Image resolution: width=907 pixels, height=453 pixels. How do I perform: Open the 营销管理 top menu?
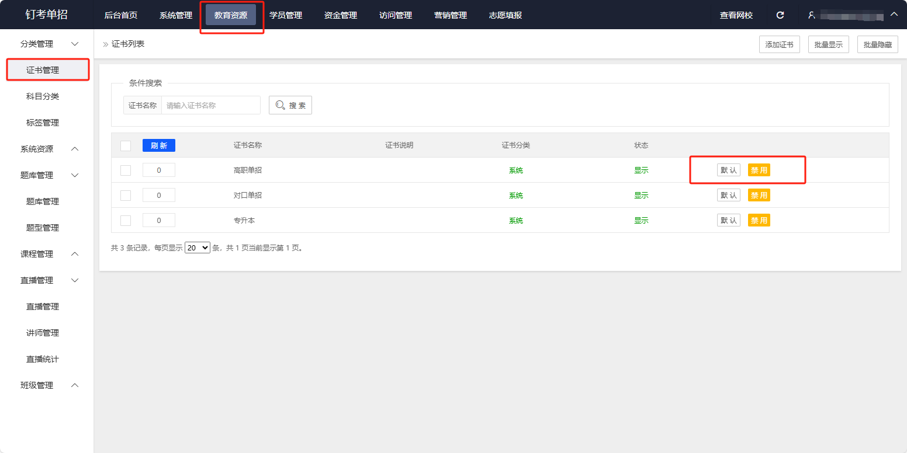pyautogui.click(x=451, y=15)
